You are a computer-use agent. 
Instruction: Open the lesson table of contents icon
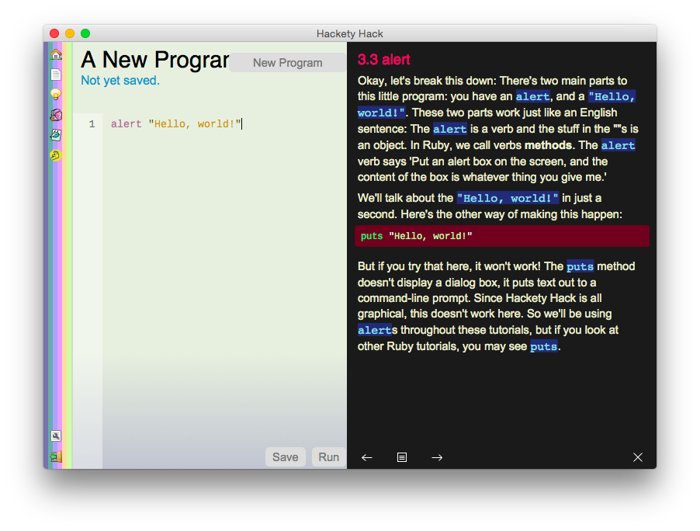(402, 457)
